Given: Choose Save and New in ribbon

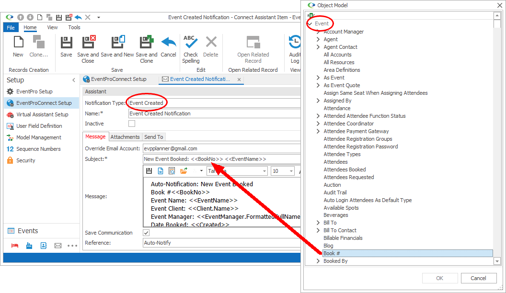Looking at the screenshot, I should click(117, 46).
